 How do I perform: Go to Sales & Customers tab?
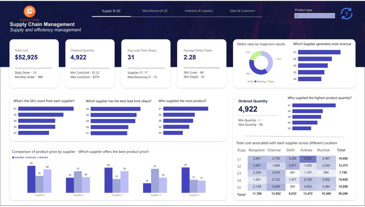click(242, 11)
